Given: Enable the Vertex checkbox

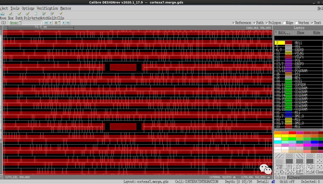Looking at the screenshot, I should tap(296, 23).
